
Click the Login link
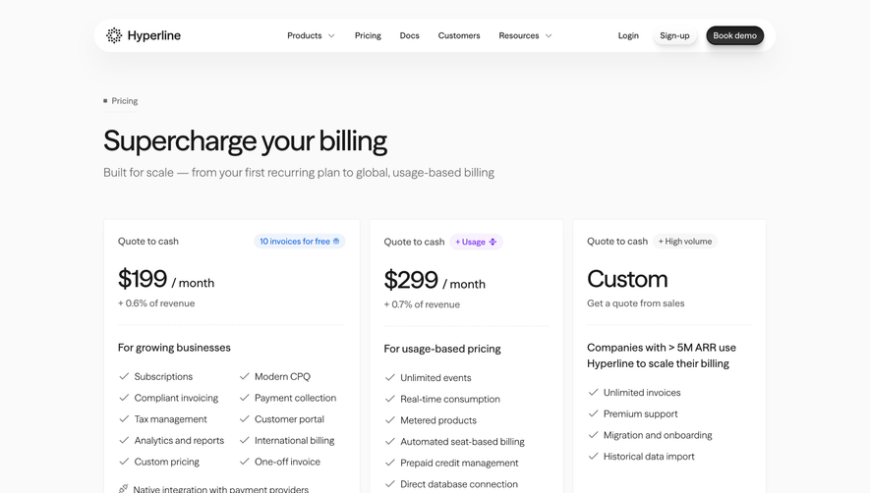pyautogui.click(x=628, y=35)
